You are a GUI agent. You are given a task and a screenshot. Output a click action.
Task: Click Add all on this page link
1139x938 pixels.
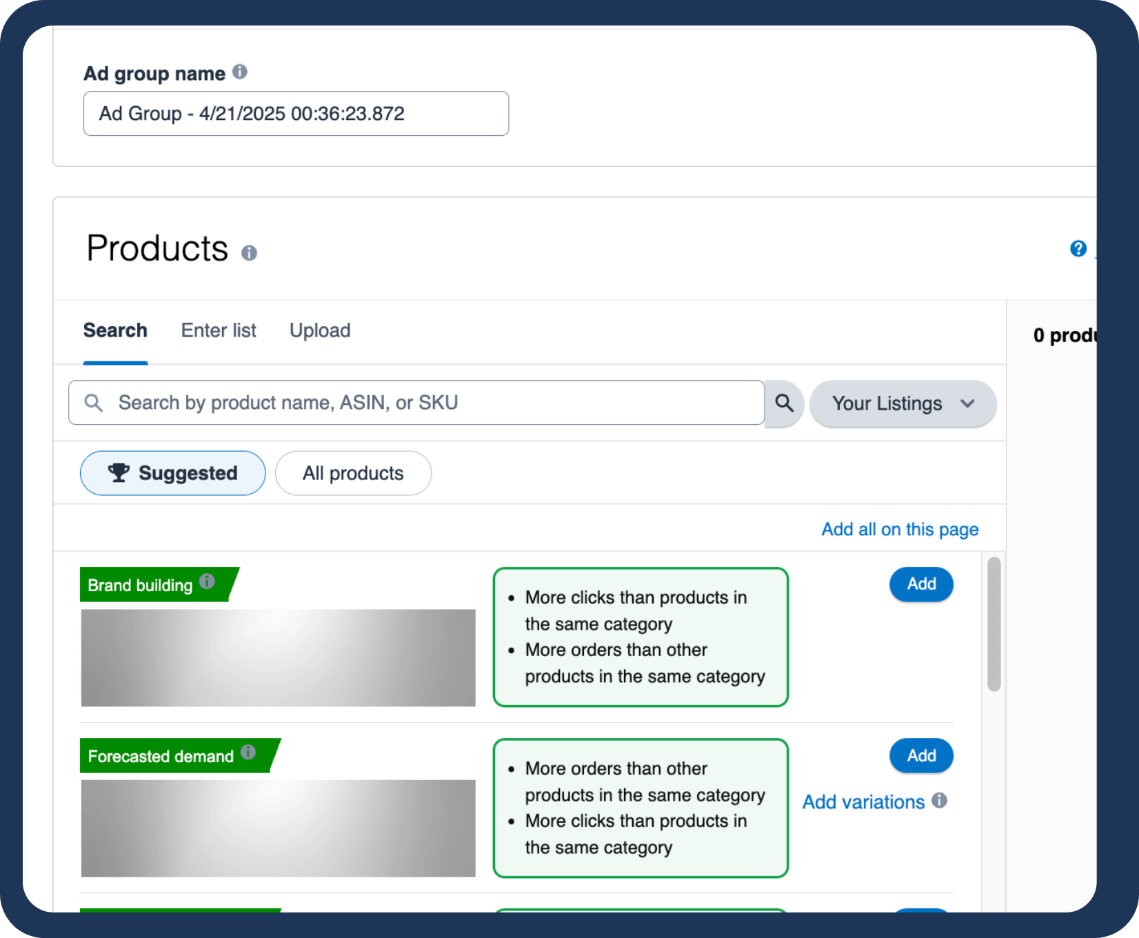(x=900, y=530)
